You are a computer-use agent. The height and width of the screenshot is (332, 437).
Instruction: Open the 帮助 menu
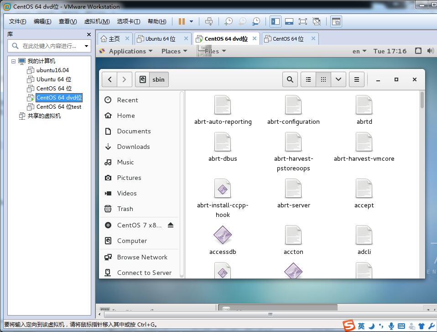click(x=157, y=21)
